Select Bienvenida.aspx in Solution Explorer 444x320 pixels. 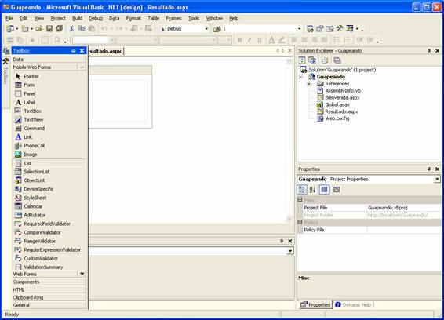[342, 98]
